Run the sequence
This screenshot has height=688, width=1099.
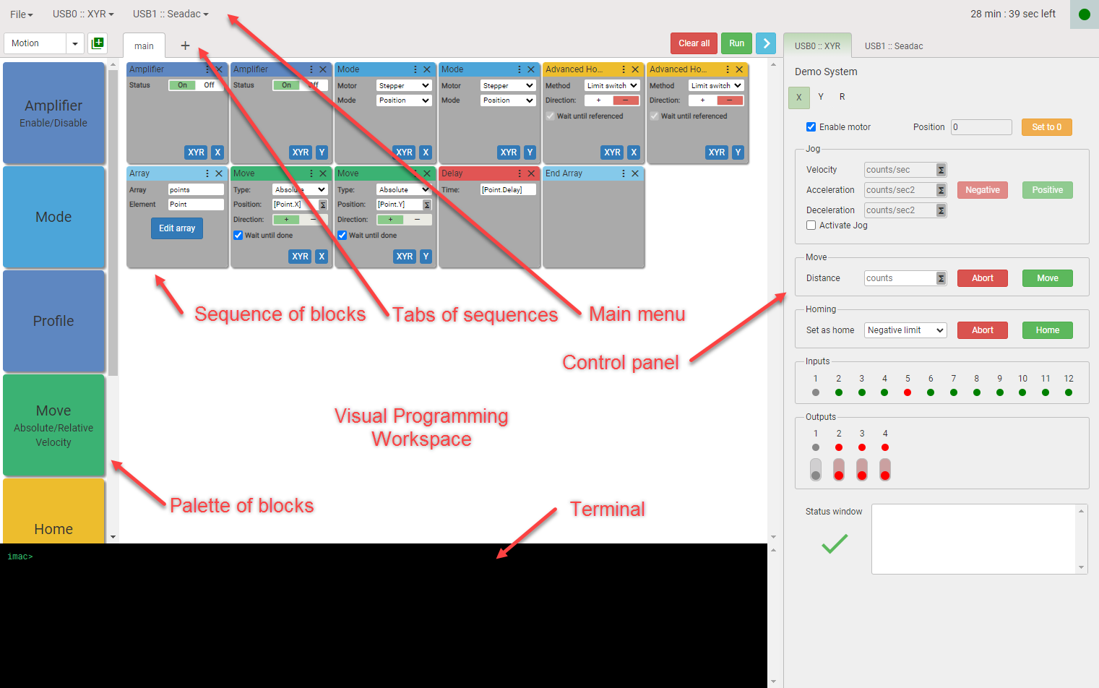pyautogui.click(x=736, y=43)
